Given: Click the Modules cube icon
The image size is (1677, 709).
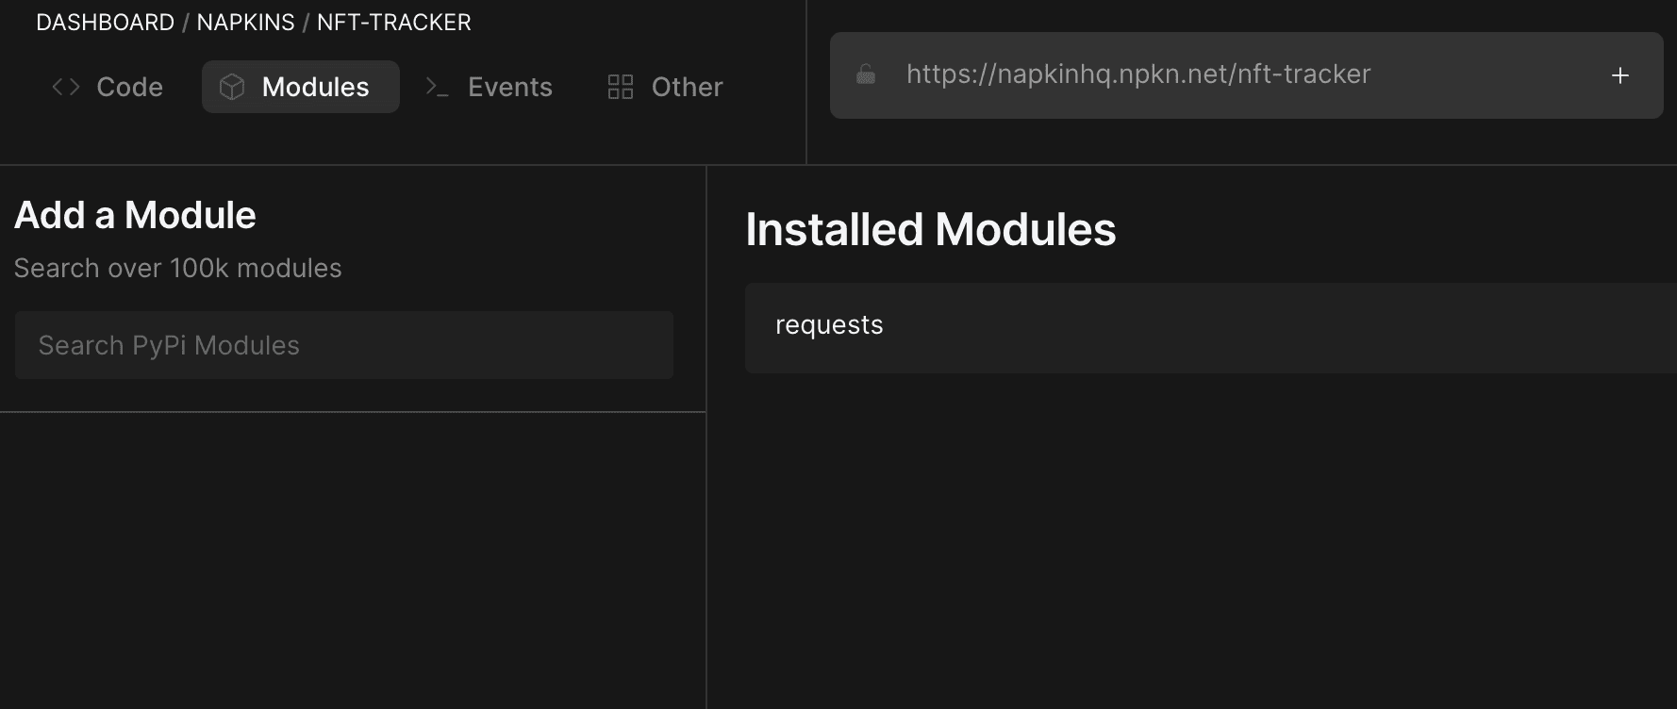Looking at the screenshot, I should tap(232, 87).
